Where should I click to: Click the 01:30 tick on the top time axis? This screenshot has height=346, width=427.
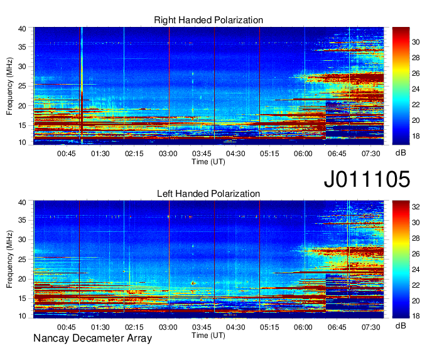click(100, 154)
